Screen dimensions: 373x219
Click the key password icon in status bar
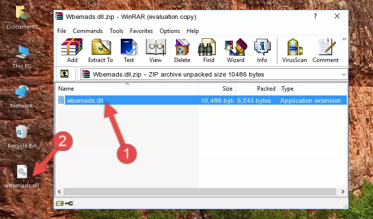pos(69,203)
